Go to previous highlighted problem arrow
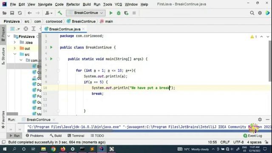This screenshot has height=153, width=272. 261,37
